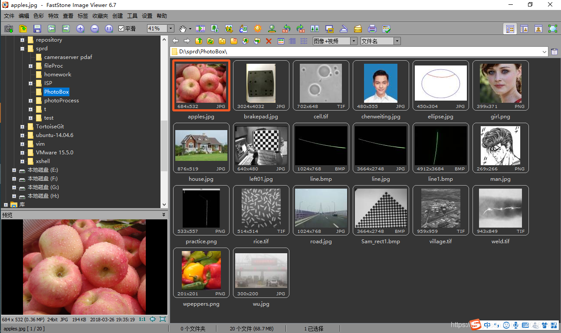Enter full screen view mode

pyautogui.click(x=553, y=29)
